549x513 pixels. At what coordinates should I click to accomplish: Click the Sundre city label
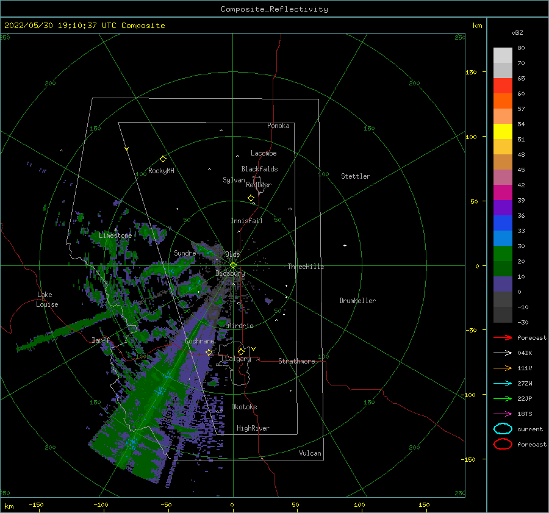pyautogui.click(x=185, y=253)
